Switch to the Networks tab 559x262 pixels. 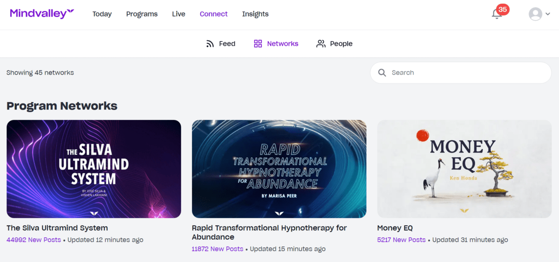276,44
